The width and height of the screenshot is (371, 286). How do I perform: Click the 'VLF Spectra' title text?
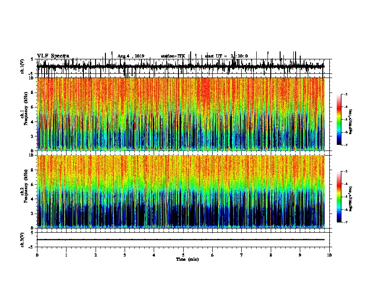[x=53, y=56]
